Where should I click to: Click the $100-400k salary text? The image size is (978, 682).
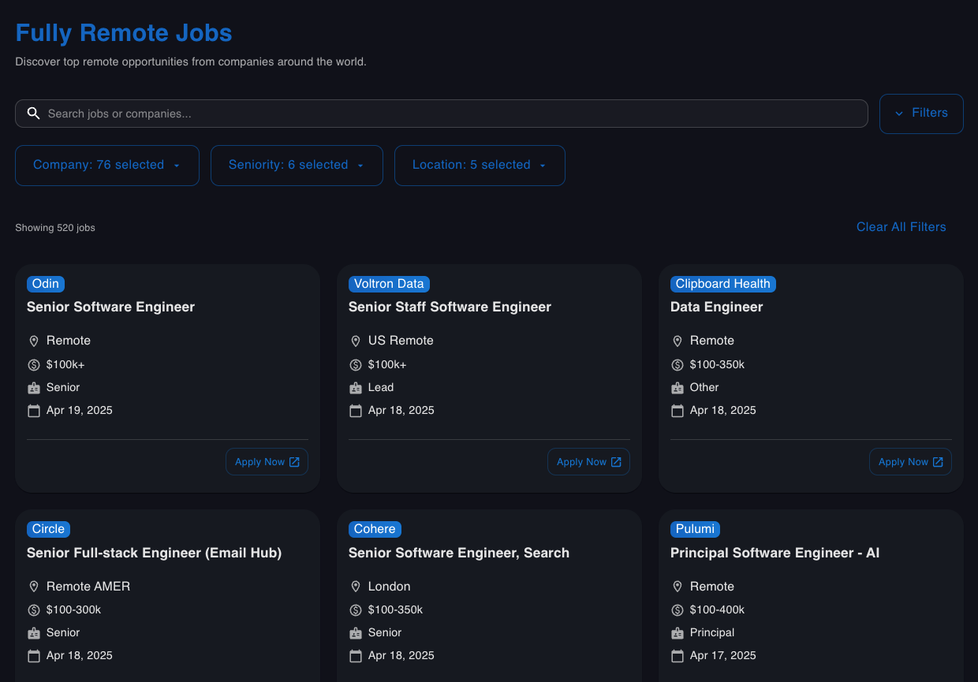717,609
